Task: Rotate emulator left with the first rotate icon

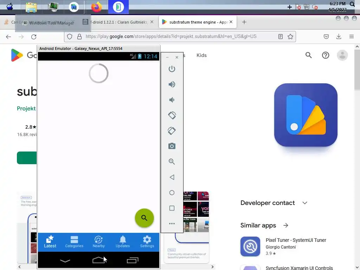Action: (x=172, y=115)
